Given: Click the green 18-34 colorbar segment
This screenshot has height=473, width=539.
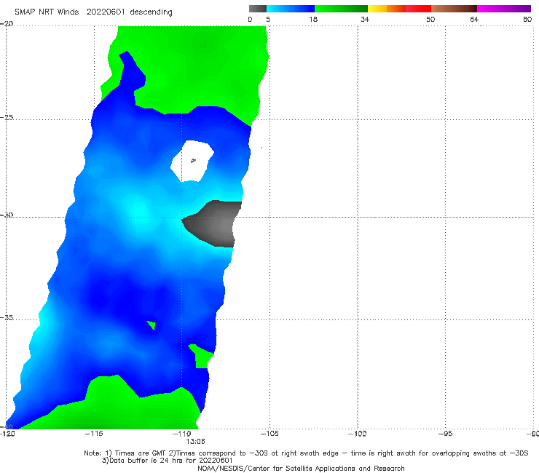Looking at the screenshot, I should (x=341, y=9).
